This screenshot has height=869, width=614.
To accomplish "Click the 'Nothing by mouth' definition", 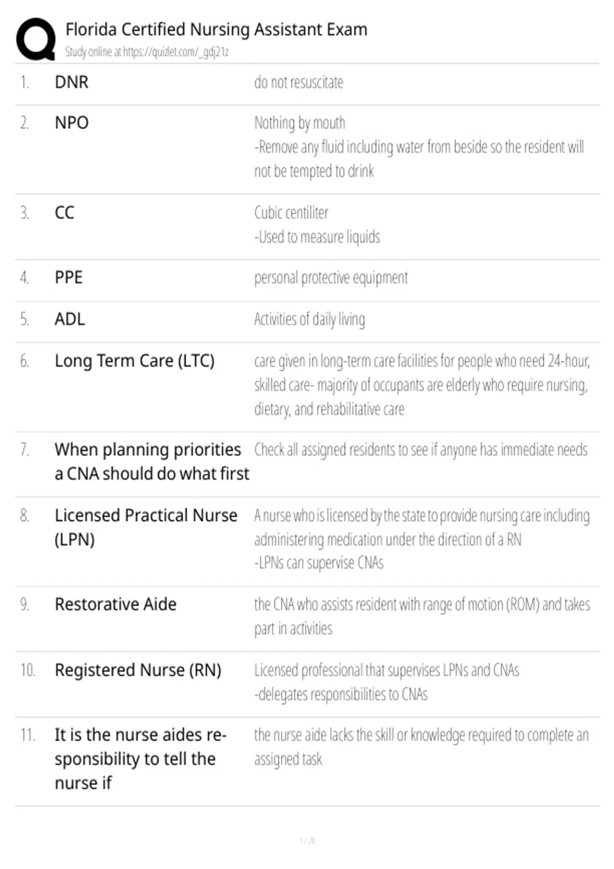I will 300,123.
